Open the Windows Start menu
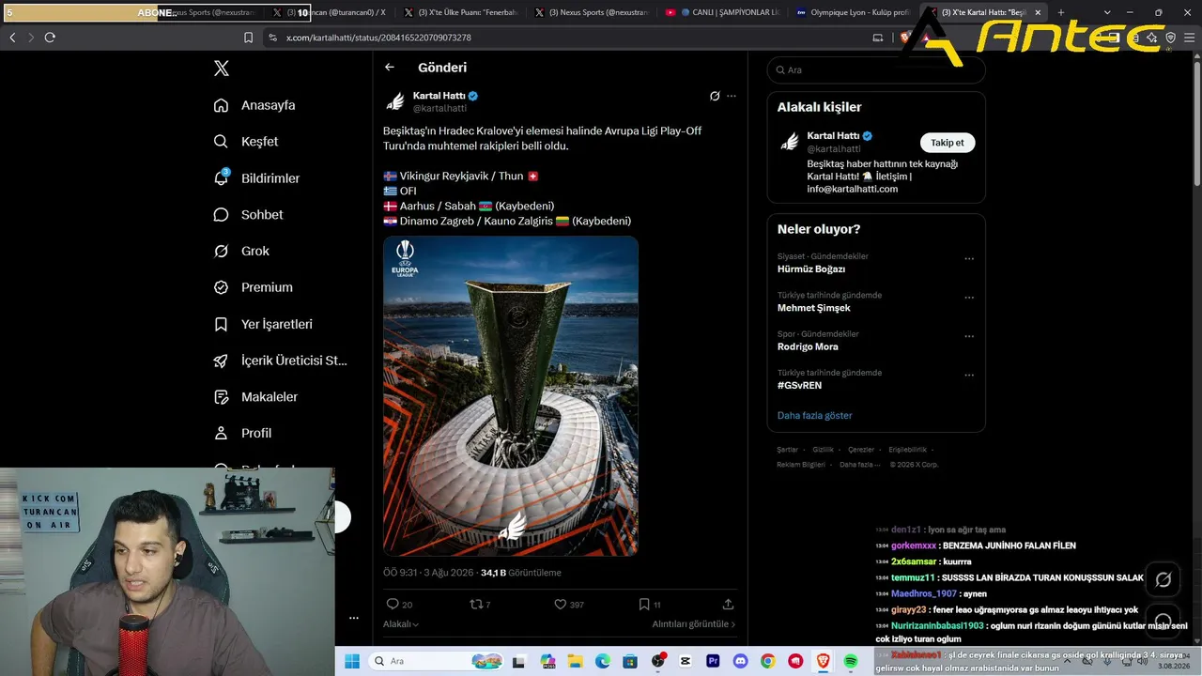The width and height of the screenshot is (1202, 676). (352, 661)
